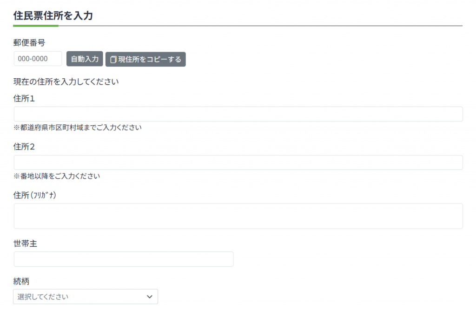This screenshot has height=318, width=476.
Task: Click the 住所2 label
Action: click(25, 147)
